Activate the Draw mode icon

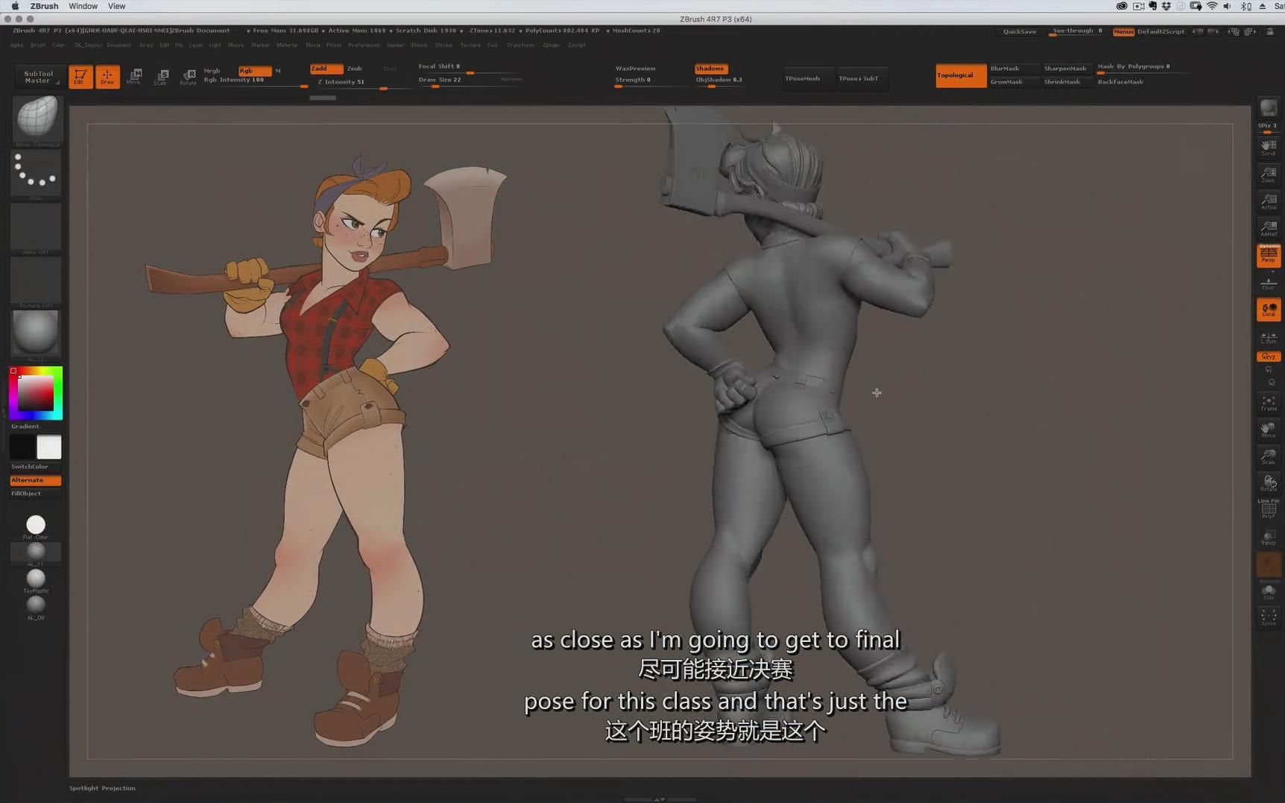click(107, 77)
